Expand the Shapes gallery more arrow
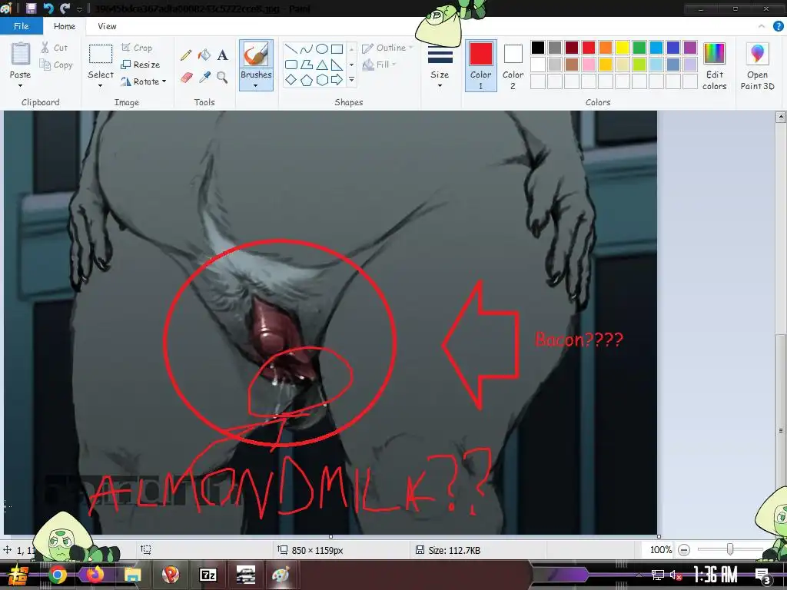Image resolution: width=787 pixels, height=590 pixels. 351,80
